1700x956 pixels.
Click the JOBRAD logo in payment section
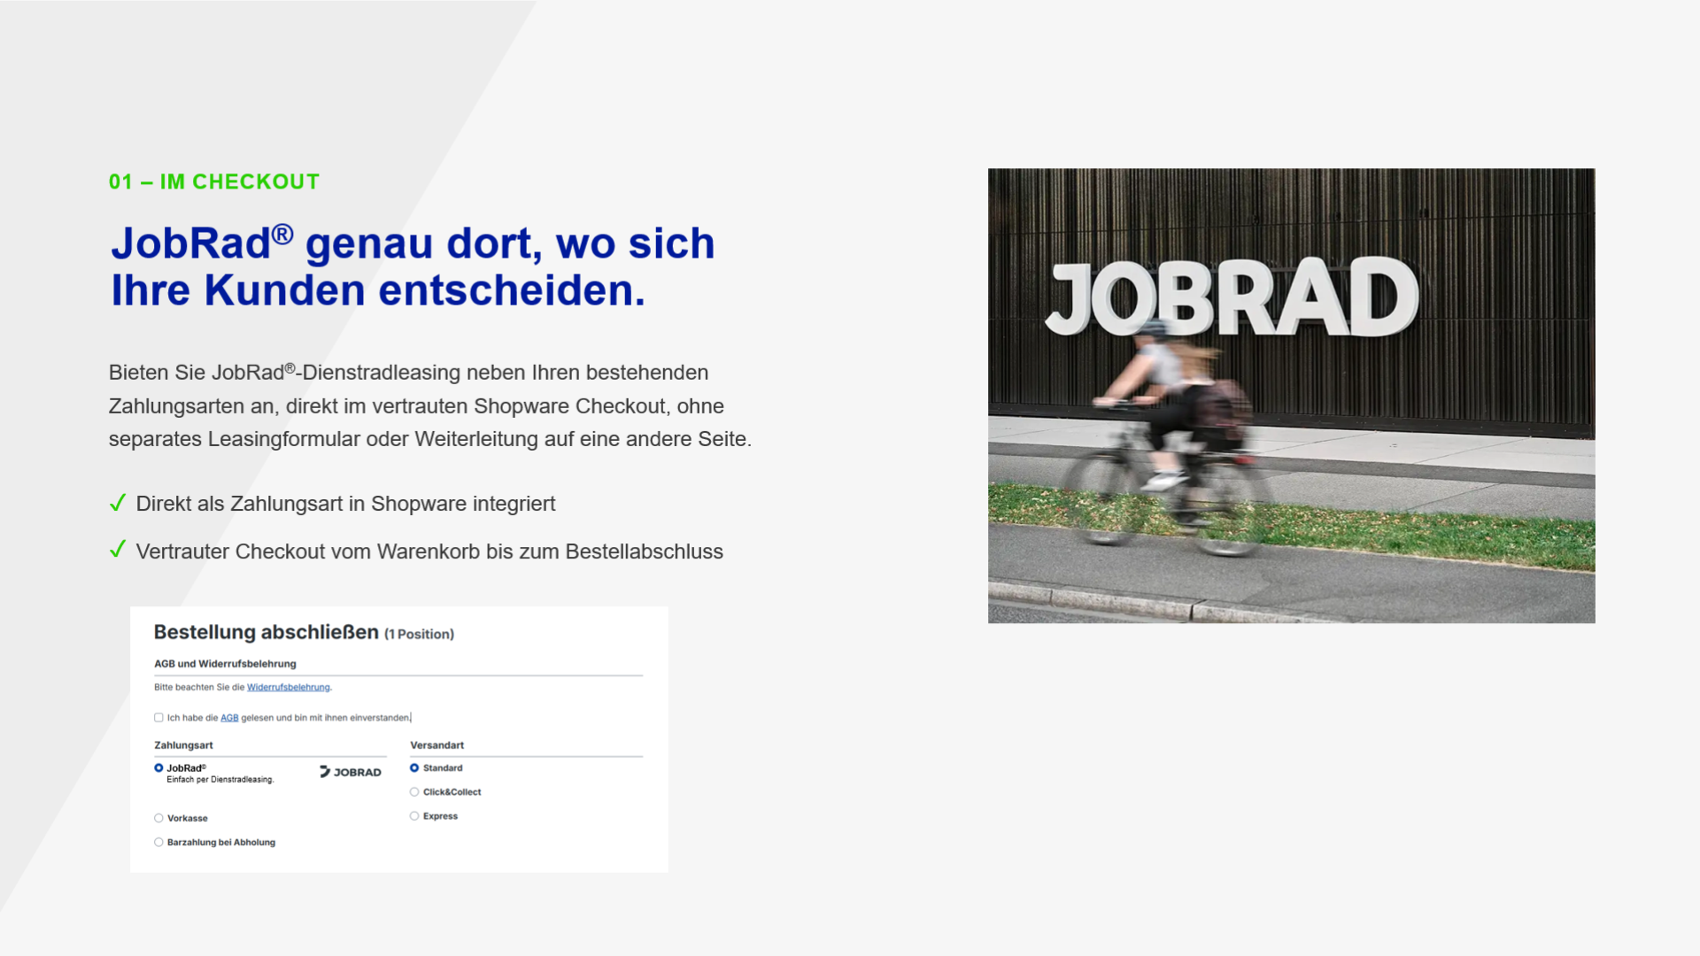click(x=351, y=772)
